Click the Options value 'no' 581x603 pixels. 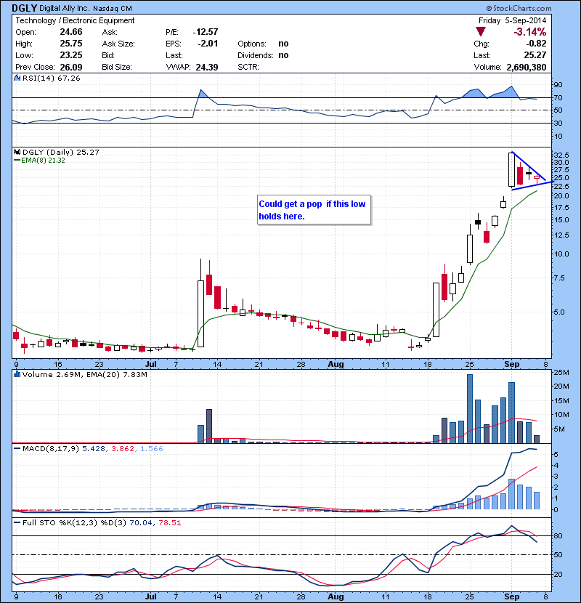tap(283, 44)
